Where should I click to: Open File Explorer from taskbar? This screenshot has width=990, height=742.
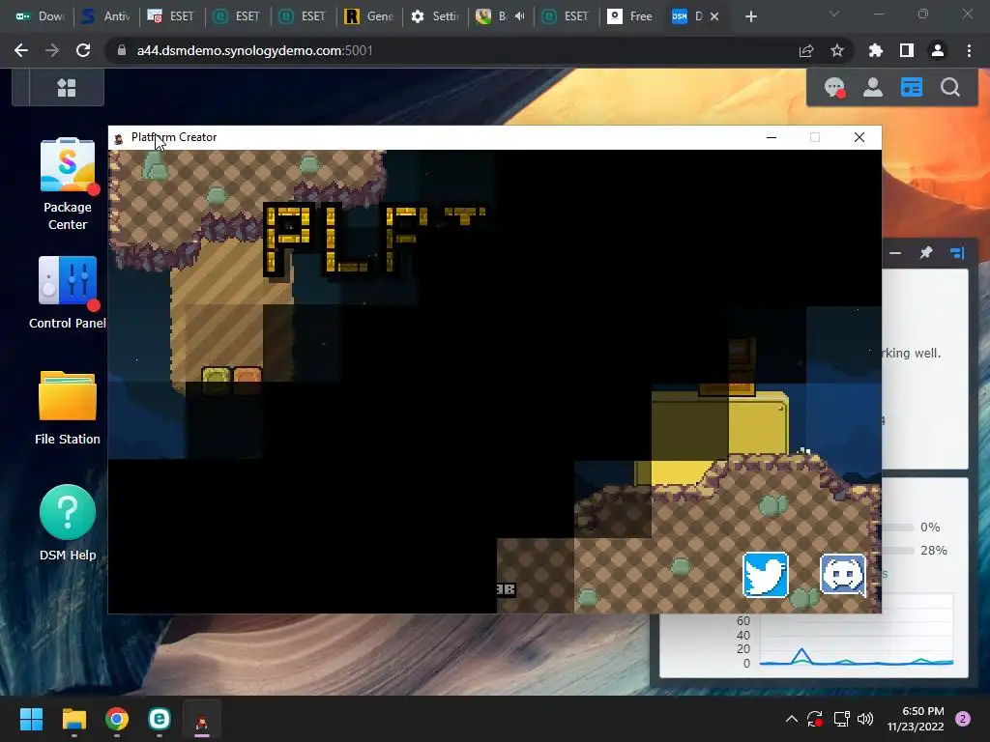(x=73, y=719)
